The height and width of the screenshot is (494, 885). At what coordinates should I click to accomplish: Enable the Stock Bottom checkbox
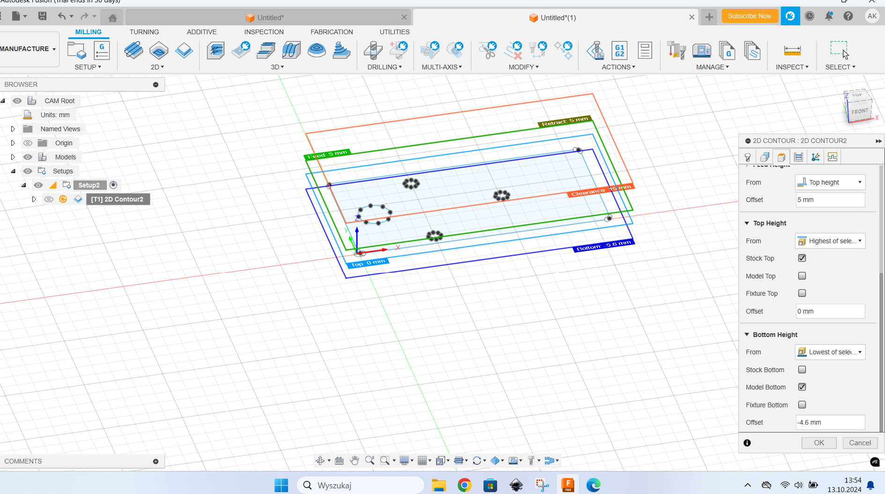pos(802,369)
